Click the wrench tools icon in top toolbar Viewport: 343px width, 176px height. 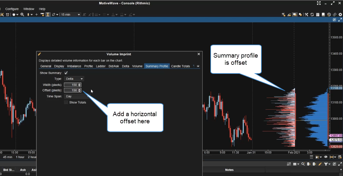306,15
